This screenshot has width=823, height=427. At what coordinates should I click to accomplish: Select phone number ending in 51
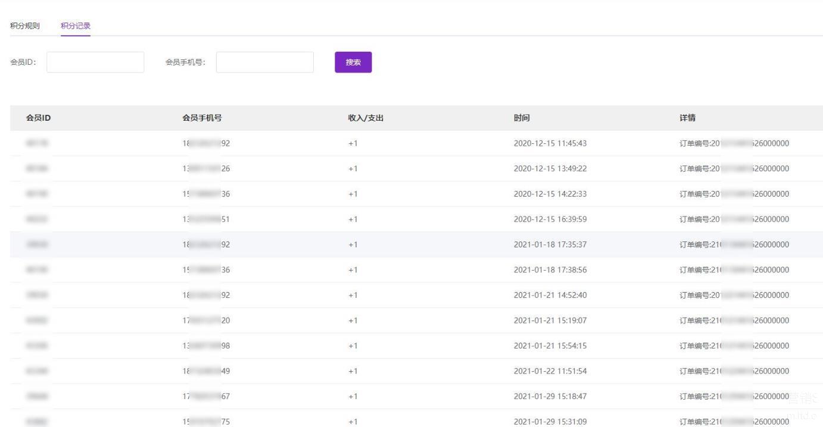[206, 219]
